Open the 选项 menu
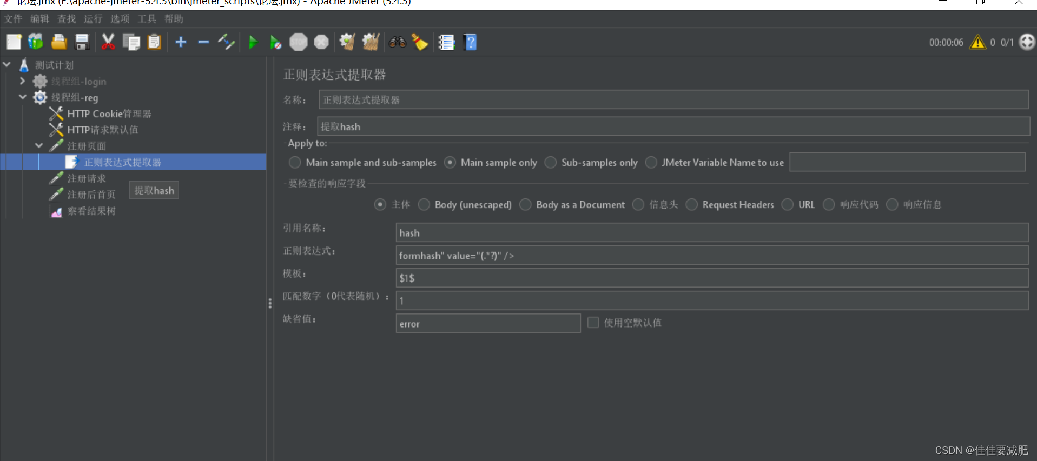This screenshot has height=461, width=1037. tap(120, 19)
